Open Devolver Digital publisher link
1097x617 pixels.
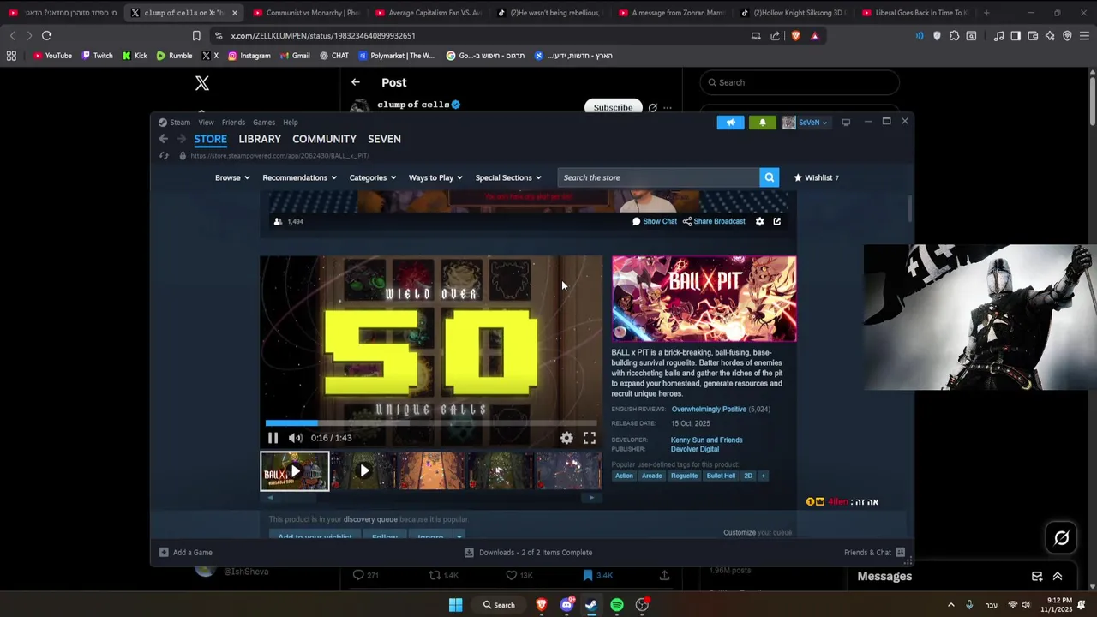click(694, 449)
